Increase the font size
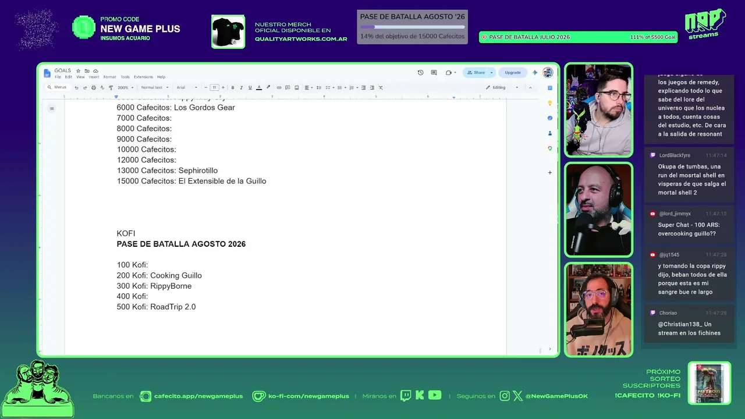The height and width of the screenshot is (419, 745). pyautogui.click(x=223, y=88)
